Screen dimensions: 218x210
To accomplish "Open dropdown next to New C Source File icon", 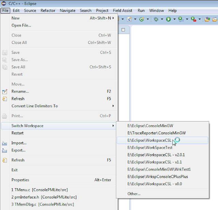I will (x=135, y=19).
